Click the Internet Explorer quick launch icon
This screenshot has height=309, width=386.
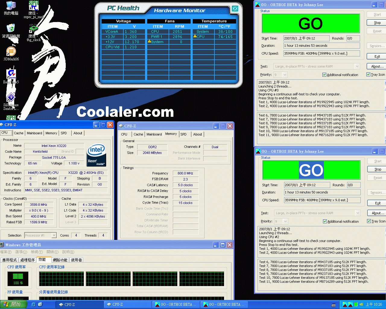(x=33, y=304)
